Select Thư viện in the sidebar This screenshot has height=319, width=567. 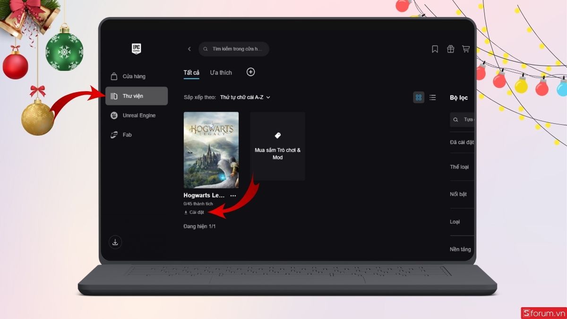tap(137, 96)
